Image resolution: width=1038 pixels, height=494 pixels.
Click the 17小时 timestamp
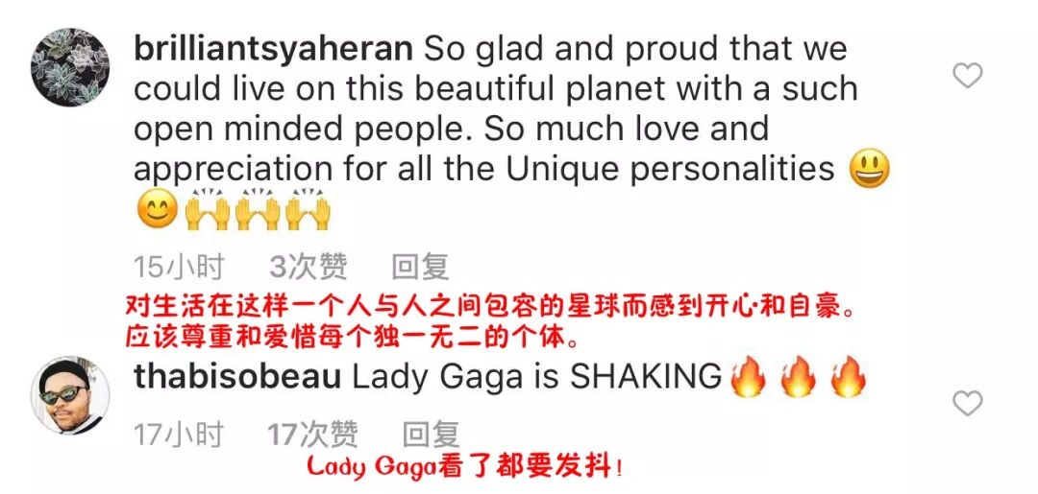tap(179, 435)
